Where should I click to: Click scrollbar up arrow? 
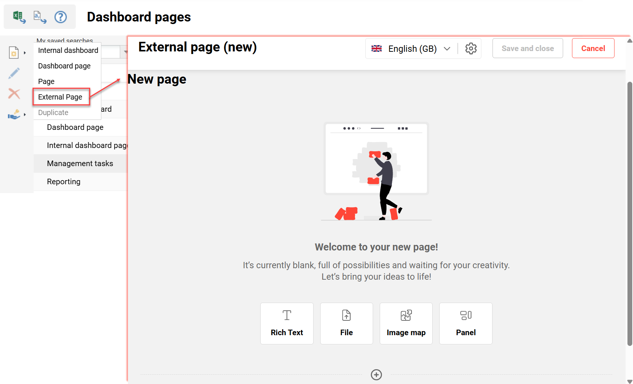(630, 41)
